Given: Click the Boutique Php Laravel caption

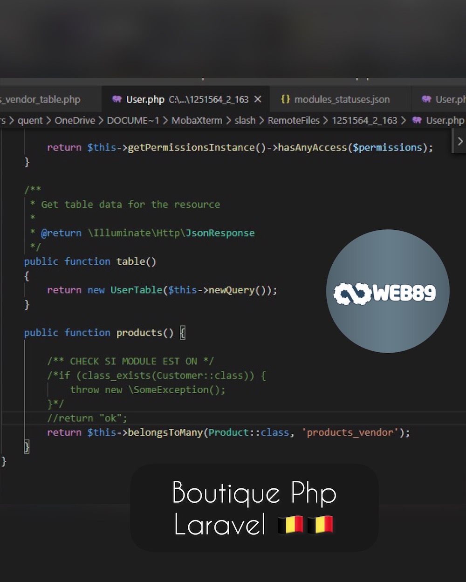Looking at the screenshot, I should pos(254,508).
